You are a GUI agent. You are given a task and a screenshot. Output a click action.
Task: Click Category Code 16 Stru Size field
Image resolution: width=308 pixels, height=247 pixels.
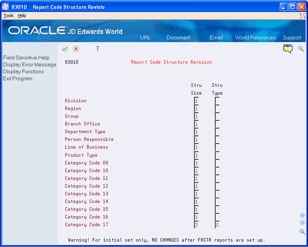pyautogui.click(x=196, y=217)
